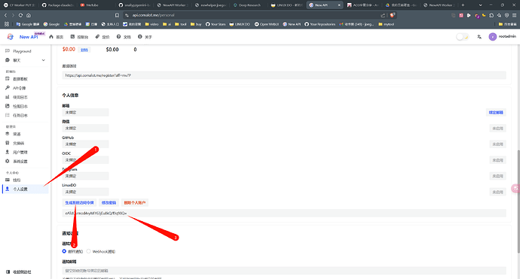This screenshot has width=520, height=279.
Task: Click the API token key icon
Action: point(8,88)
